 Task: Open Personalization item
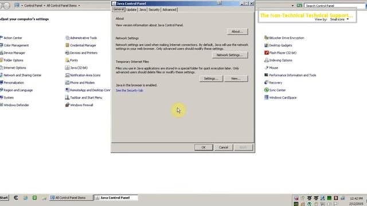tap(12, 82)
